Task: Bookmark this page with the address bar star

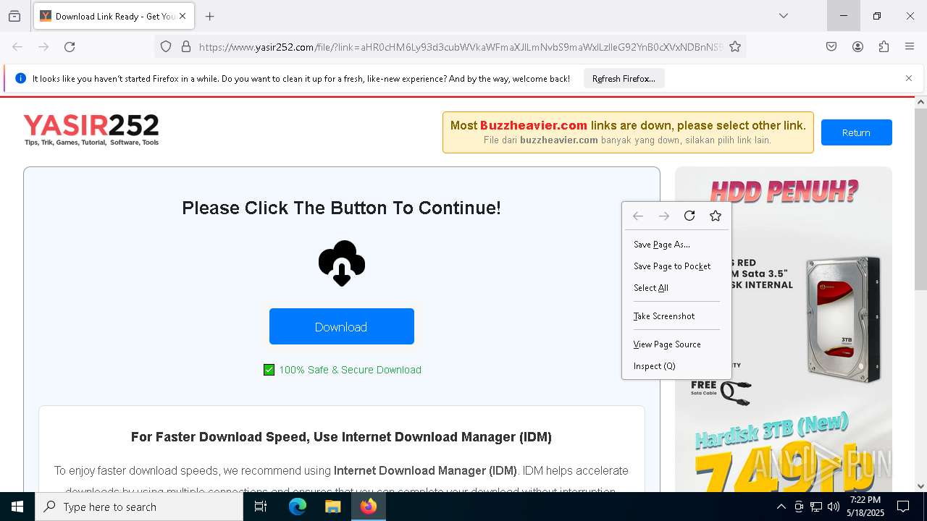Action: pos(735,46)
